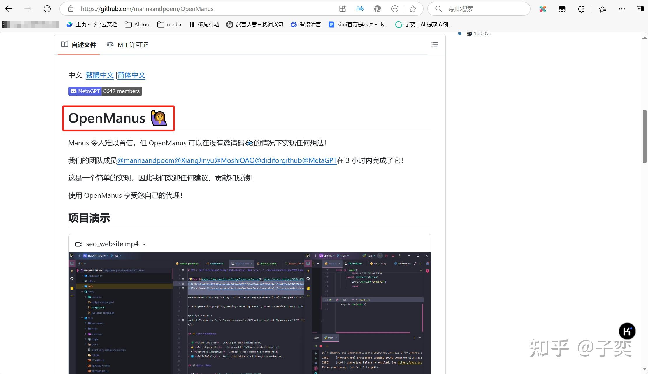View site information via the page icon
This screenshot has height=374, width=648.
70,9
